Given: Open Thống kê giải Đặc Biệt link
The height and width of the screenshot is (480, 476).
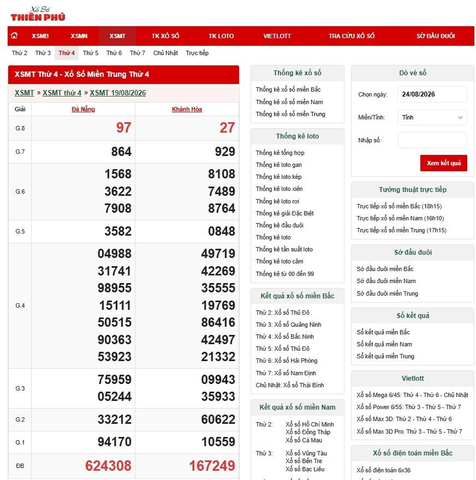Looking at the screenshot, I should pyautogui.click(x=284, y=213).
